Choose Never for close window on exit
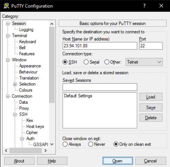This screenshot has width=170, height=167. click(90, 144)
